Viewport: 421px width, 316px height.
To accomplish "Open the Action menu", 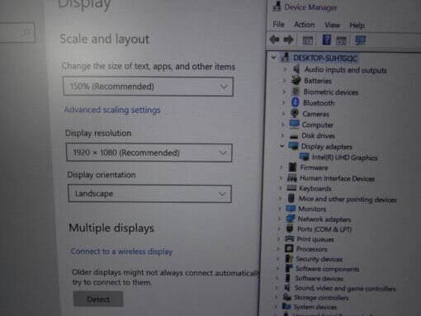I will 305,25.
